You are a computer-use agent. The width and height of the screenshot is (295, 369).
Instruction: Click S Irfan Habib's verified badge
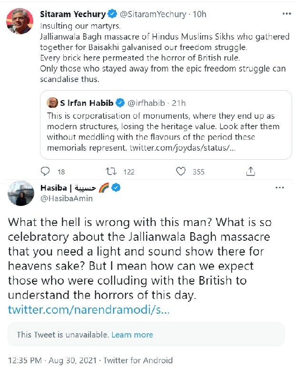(x=121, y=103)
